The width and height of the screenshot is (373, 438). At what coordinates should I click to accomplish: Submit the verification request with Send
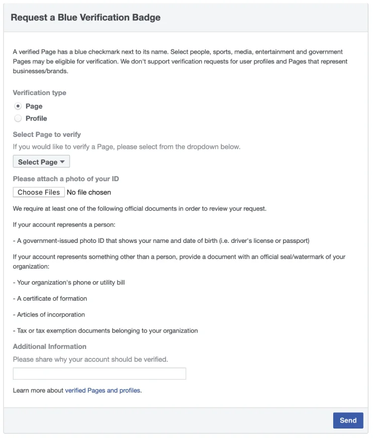pyautogui.click(x=348, y=420)
